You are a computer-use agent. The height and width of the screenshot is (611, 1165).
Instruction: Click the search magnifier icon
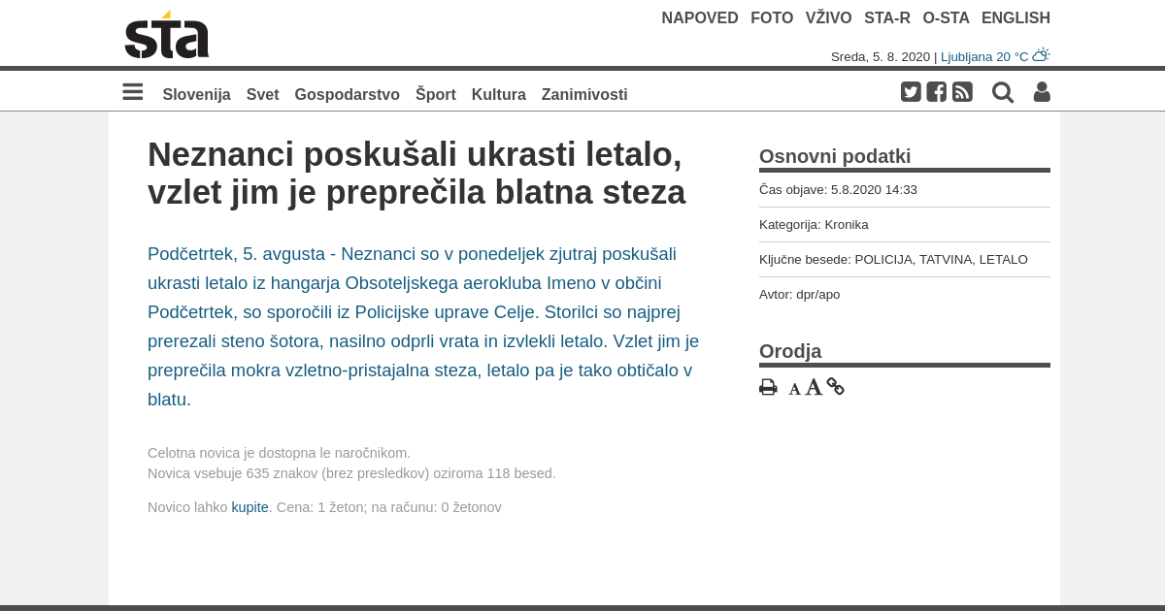click(x=1003, y=92)
